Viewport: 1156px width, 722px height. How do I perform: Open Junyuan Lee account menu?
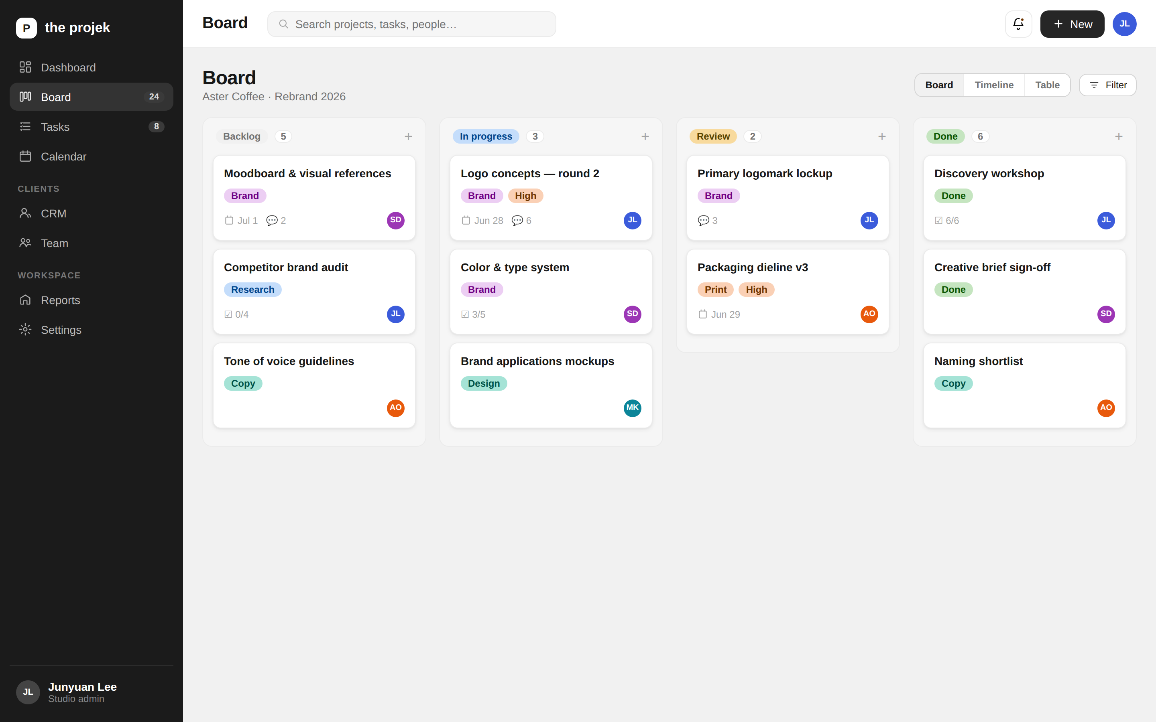pos(91,692)
